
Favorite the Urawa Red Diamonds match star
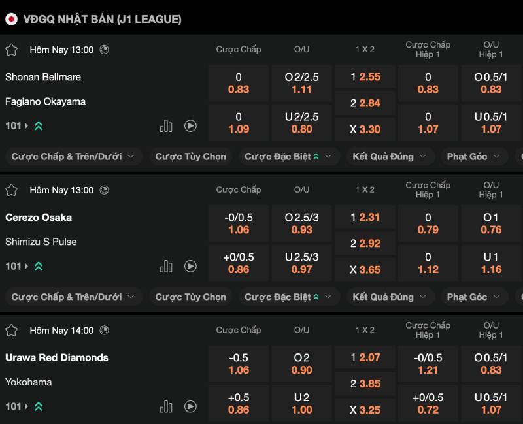tap(11, 331)
